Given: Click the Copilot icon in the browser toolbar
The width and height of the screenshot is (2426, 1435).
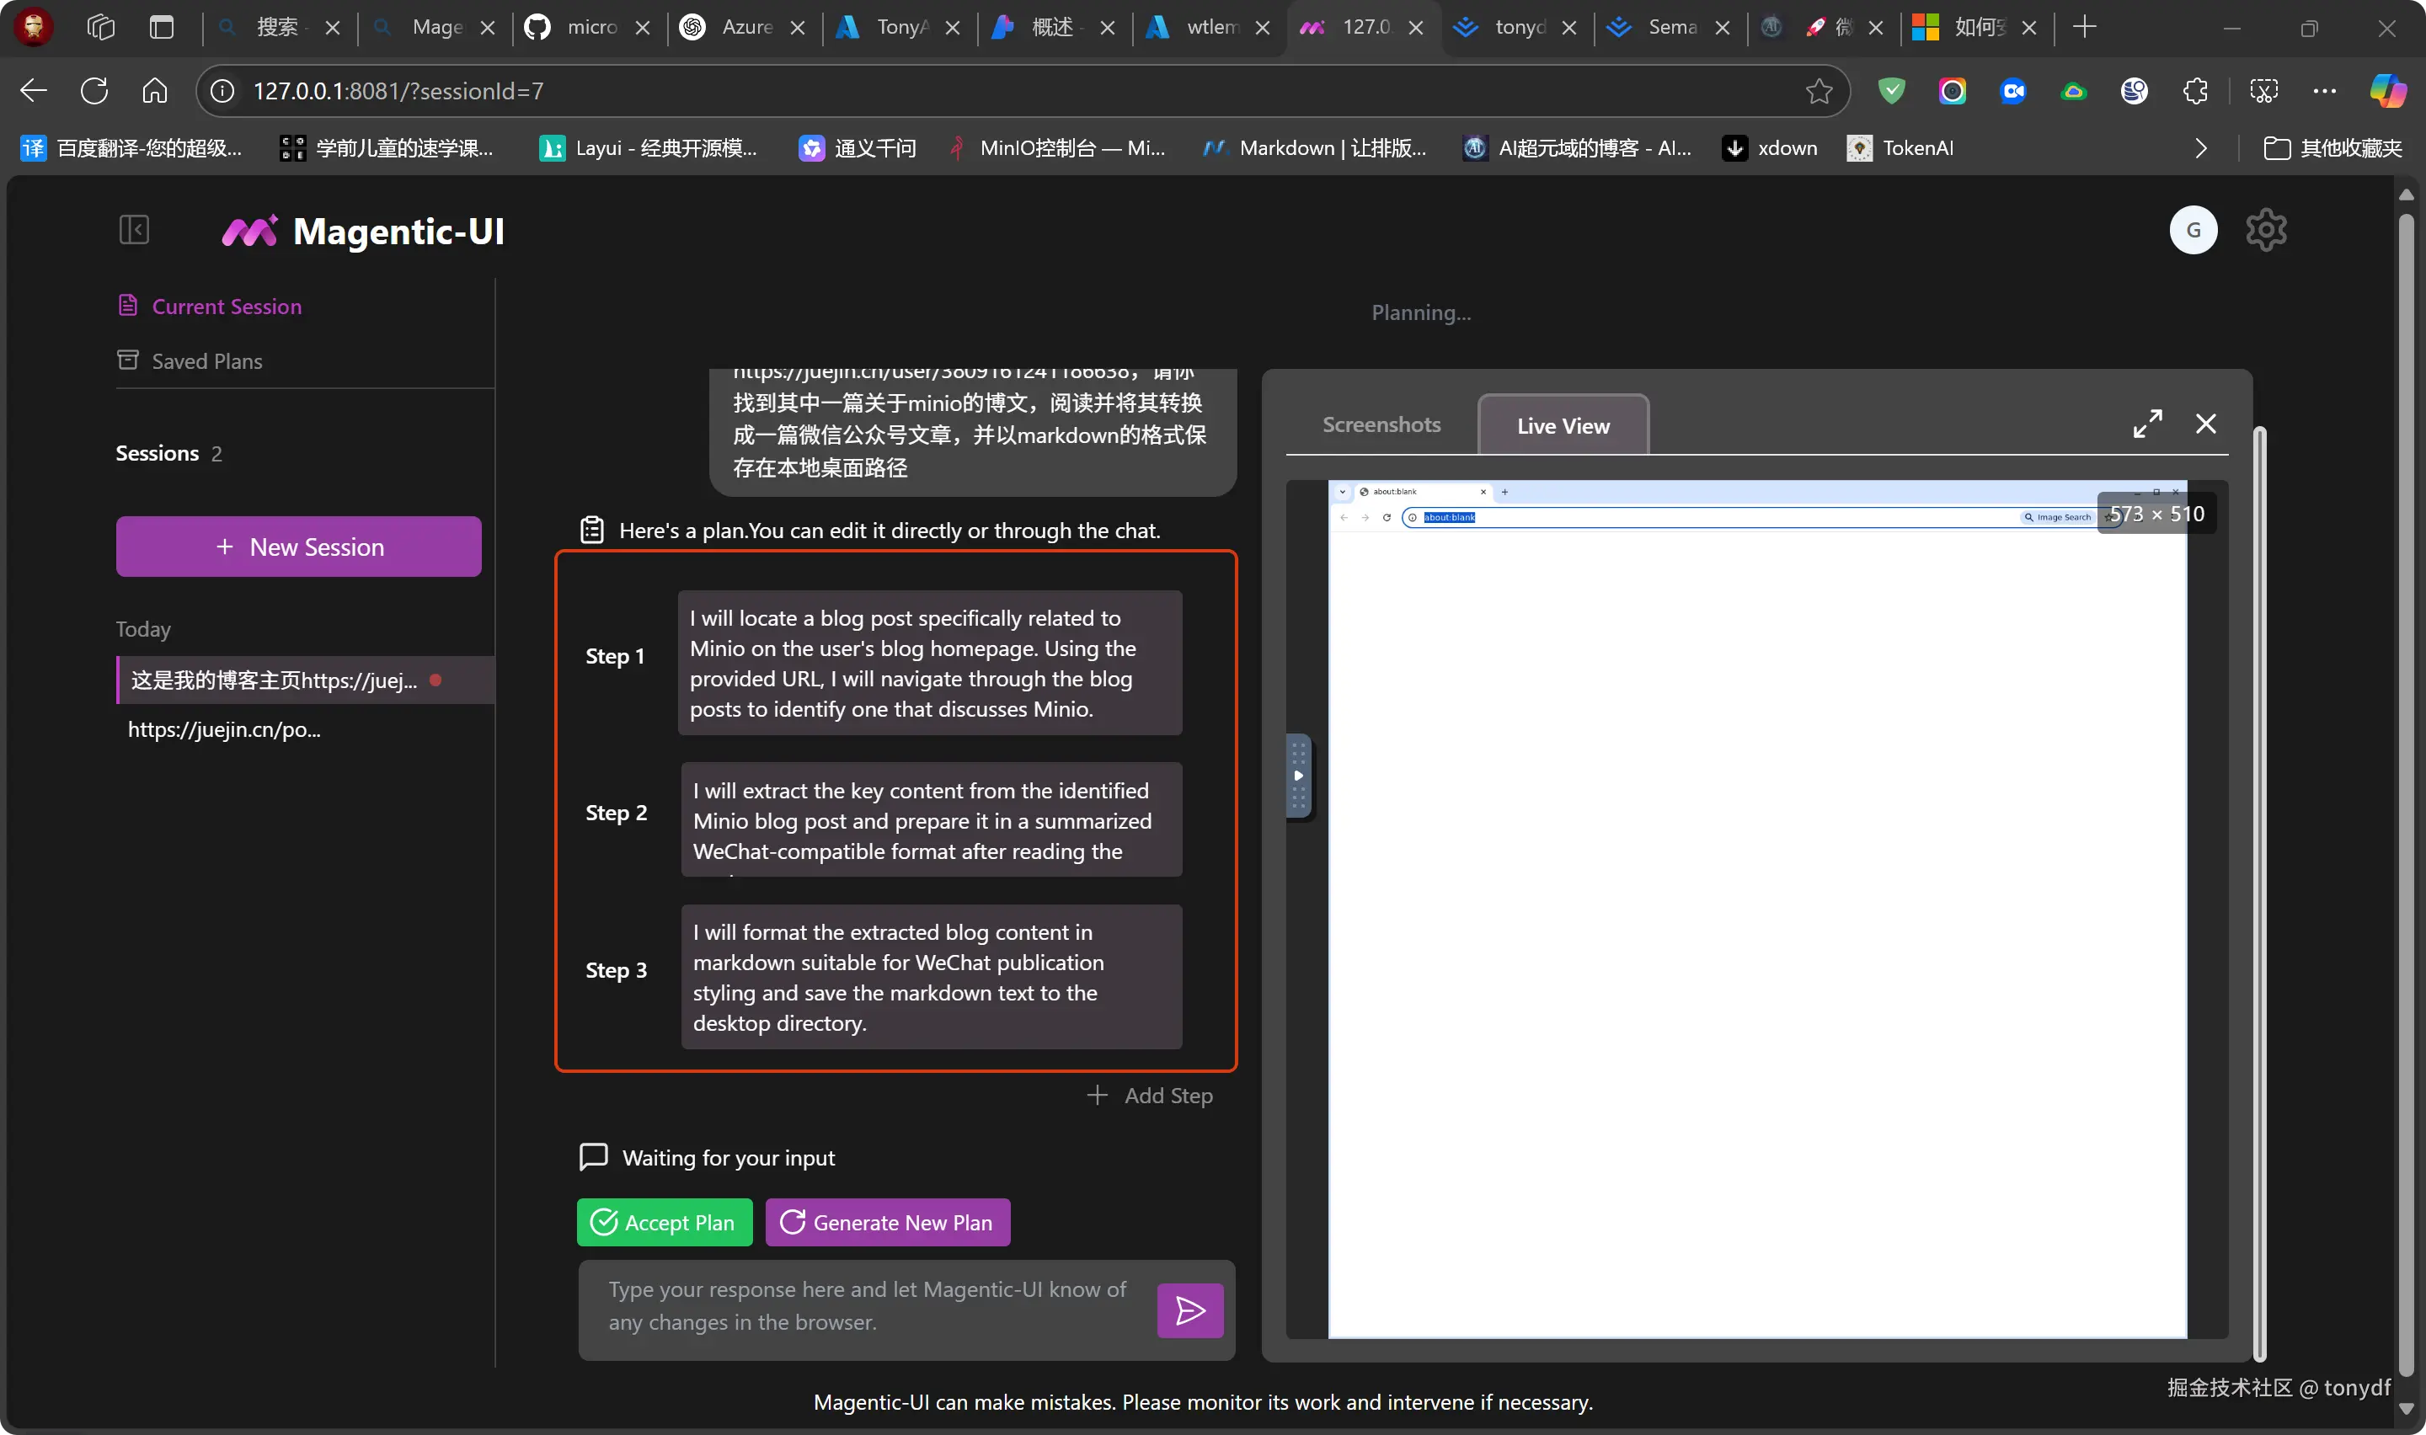Looking at the screenshot, I should coord(2386,91).
